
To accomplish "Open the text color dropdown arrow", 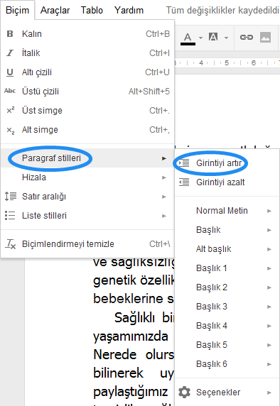I will click(x=201, y=38).
